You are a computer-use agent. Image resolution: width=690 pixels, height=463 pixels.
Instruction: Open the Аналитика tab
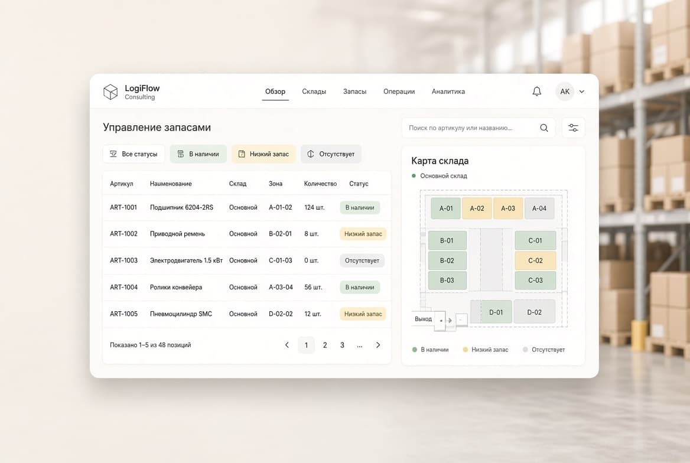(448, 92)
